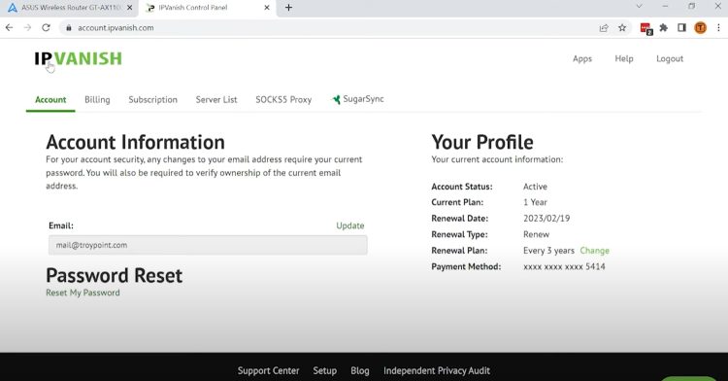Click the payment method xxxx xxxx xxxx 5414
Screen dimensions: 728x381
pyautogui.click(x=564, y=266)
